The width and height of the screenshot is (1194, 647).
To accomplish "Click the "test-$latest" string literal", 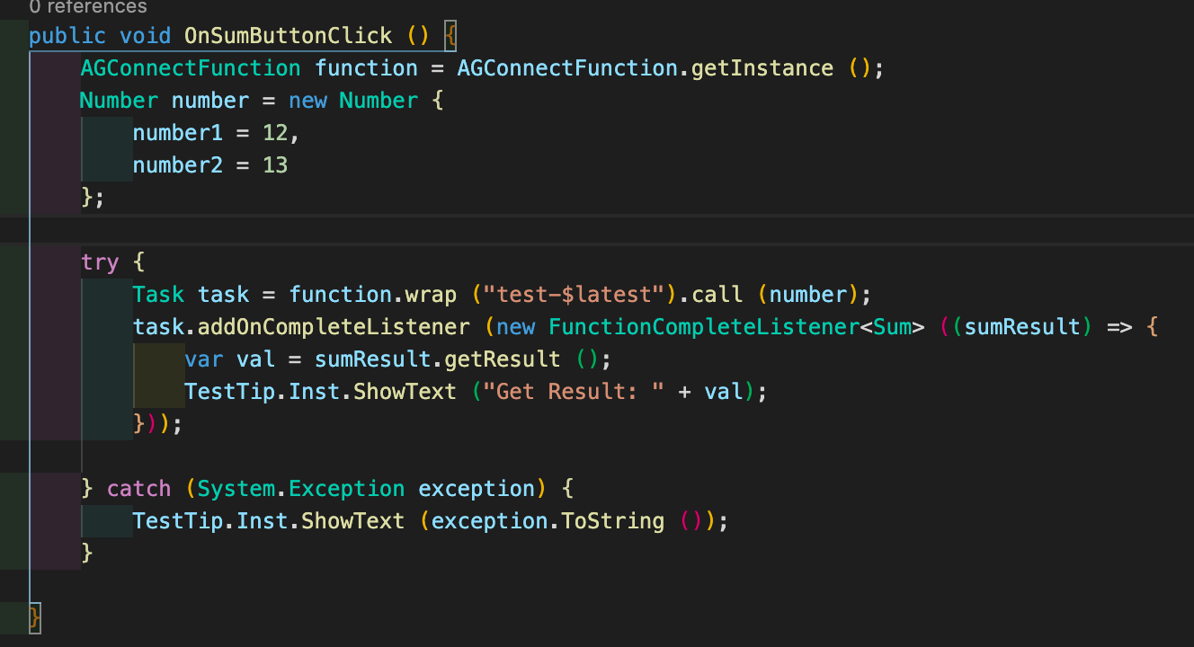I will pyautogui.click(x=575, y=295).
